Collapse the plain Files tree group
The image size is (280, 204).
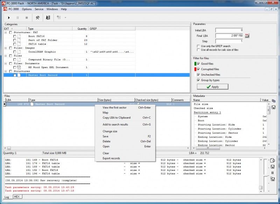(x=6, y=56)
